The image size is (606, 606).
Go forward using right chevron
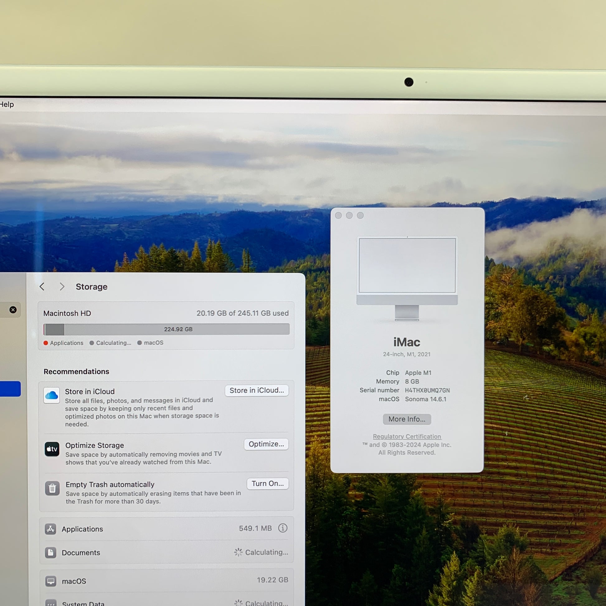pos(62,286)
